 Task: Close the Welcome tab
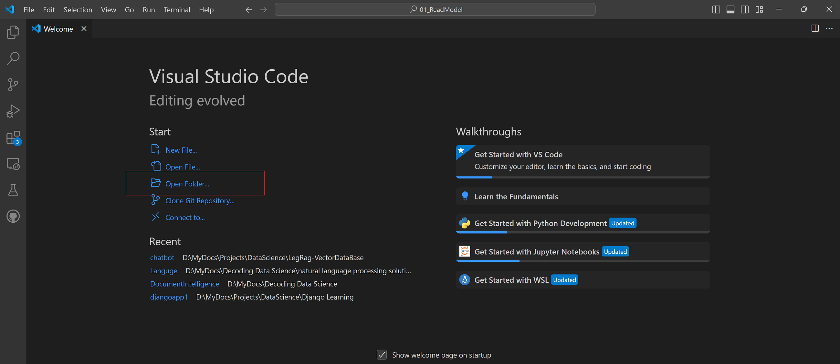point(84,29)
